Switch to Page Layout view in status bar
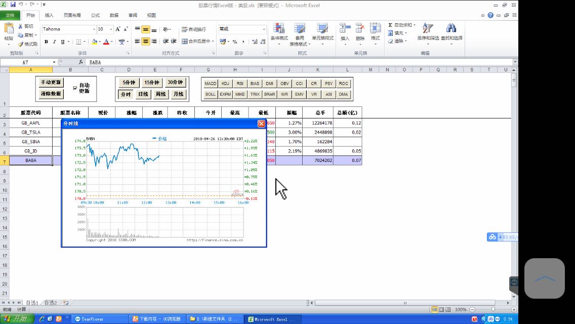 tap(441, 310)
